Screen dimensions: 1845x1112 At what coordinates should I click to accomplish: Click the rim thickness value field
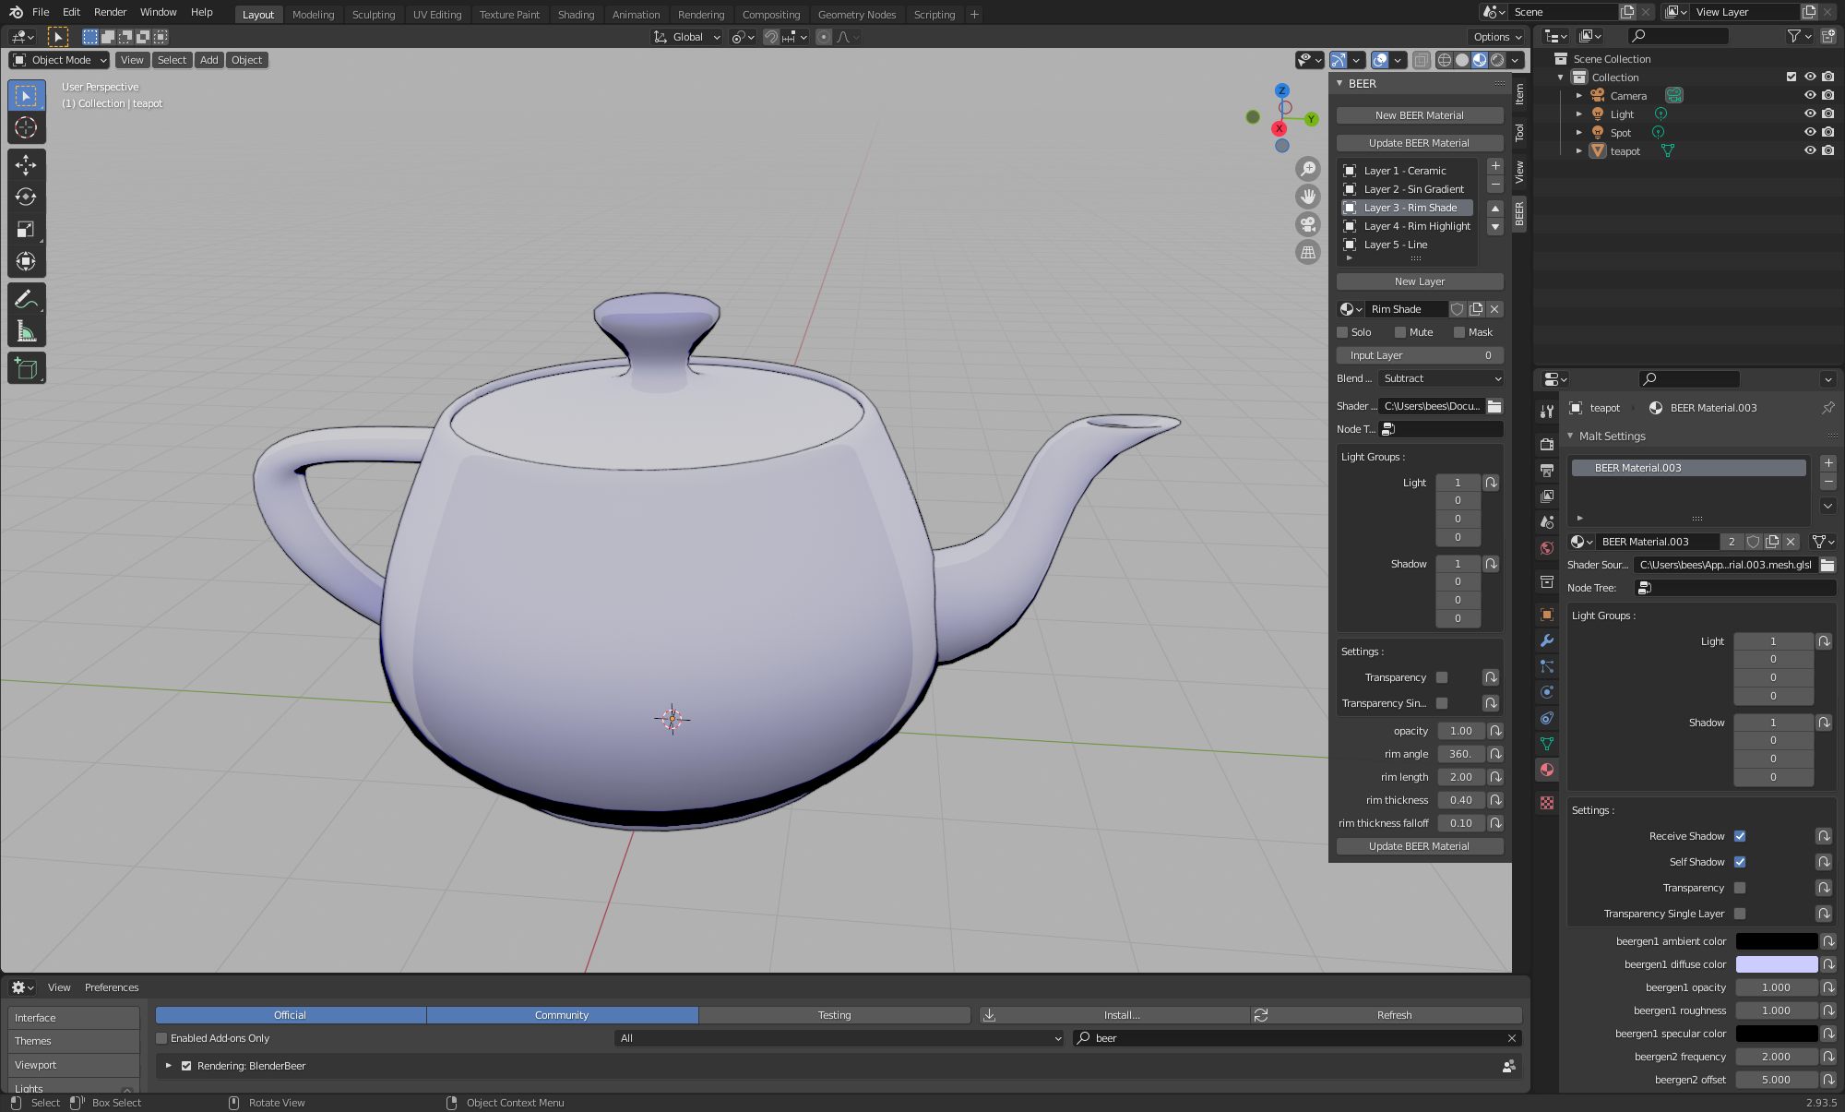click(1460, 799)
